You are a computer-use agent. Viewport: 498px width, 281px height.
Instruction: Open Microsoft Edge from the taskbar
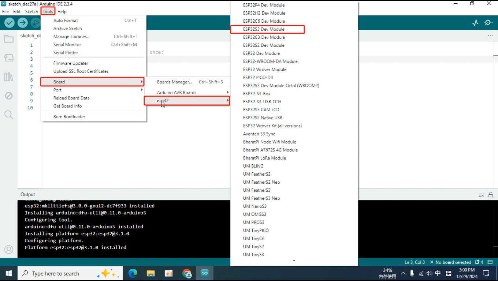pyautogui.click(x=133, y=273)
